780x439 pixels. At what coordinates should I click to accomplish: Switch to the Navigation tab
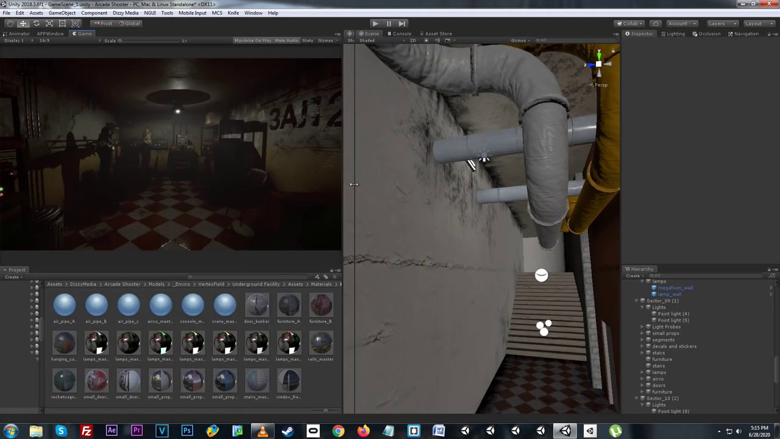(743, 34)
